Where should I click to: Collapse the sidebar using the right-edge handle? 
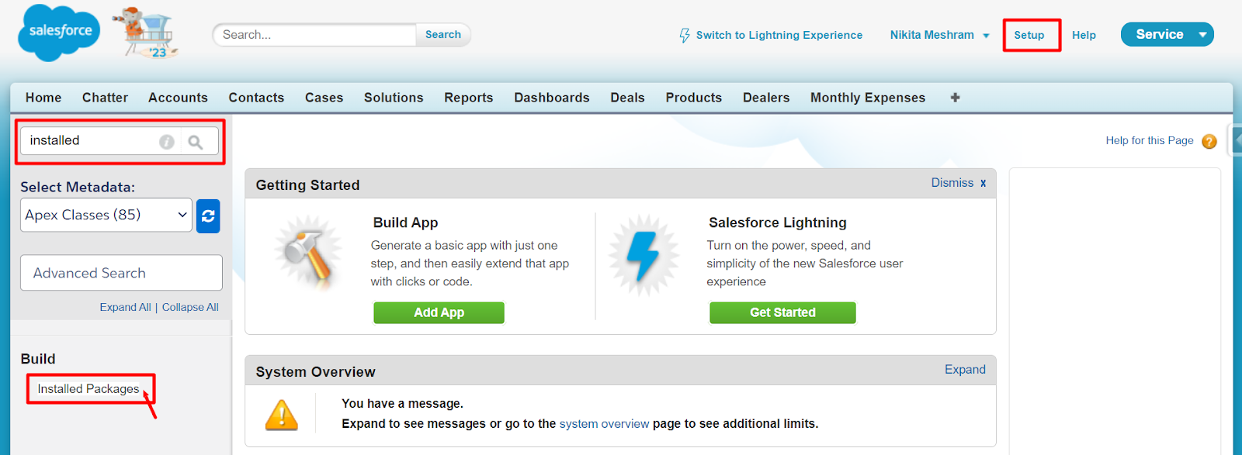coord(1236,140)
